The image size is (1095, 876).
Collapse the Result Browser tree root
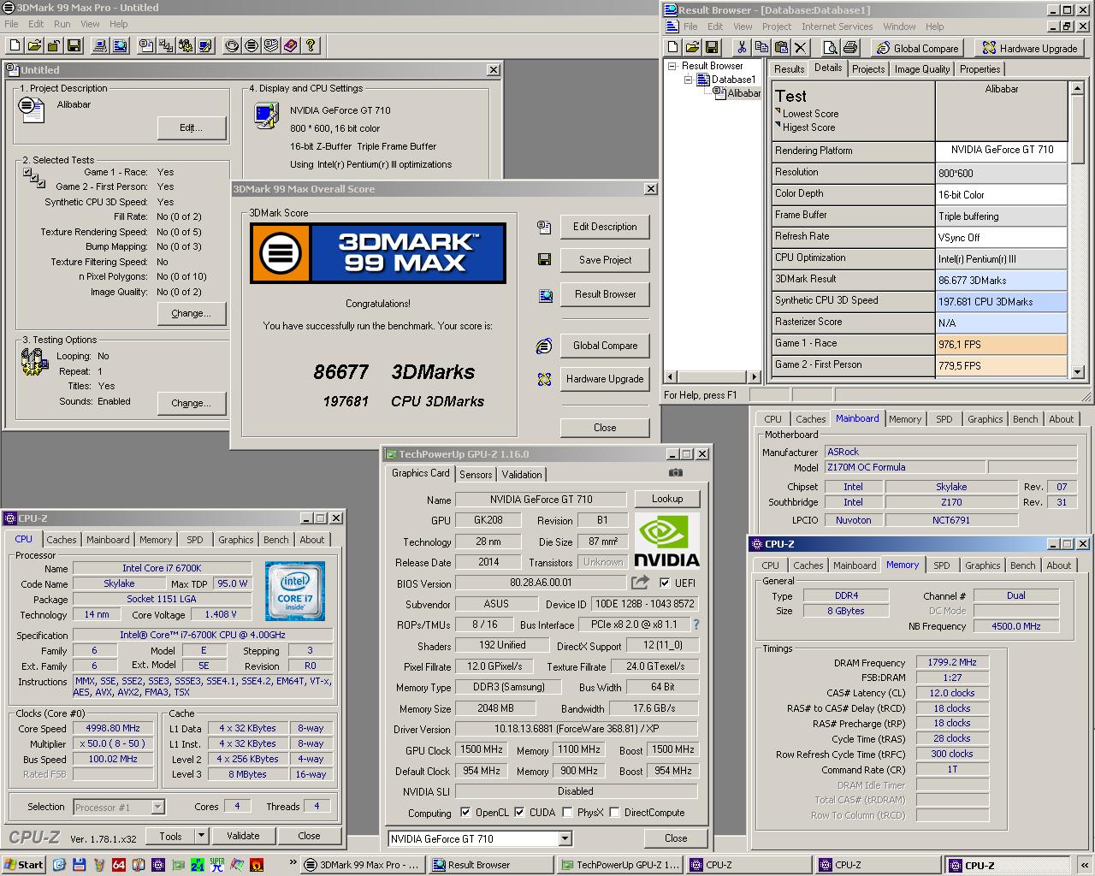point(672,66)
